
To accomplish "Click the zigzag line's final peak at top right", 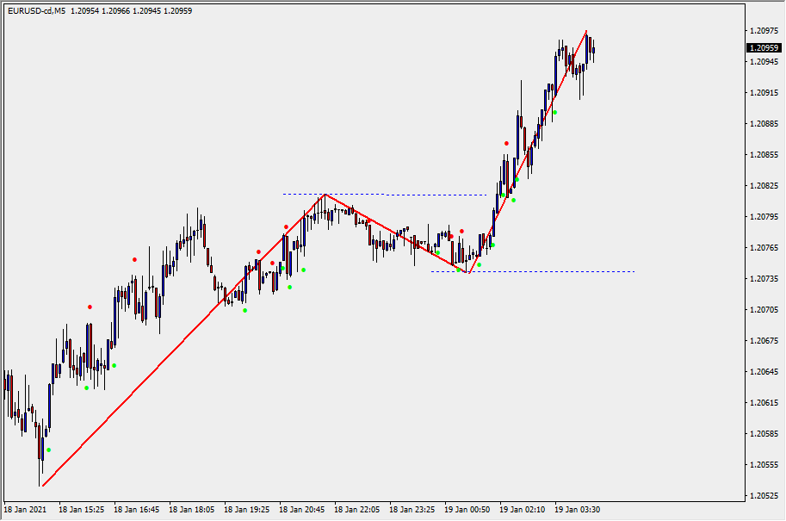I will point(586,33).
